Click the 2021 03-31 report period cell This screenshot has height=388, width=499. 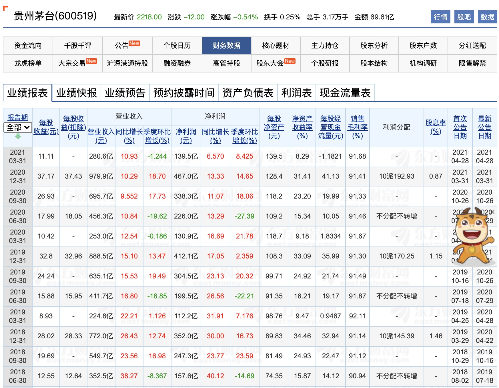pyautogui.click(x=18, y=157)
